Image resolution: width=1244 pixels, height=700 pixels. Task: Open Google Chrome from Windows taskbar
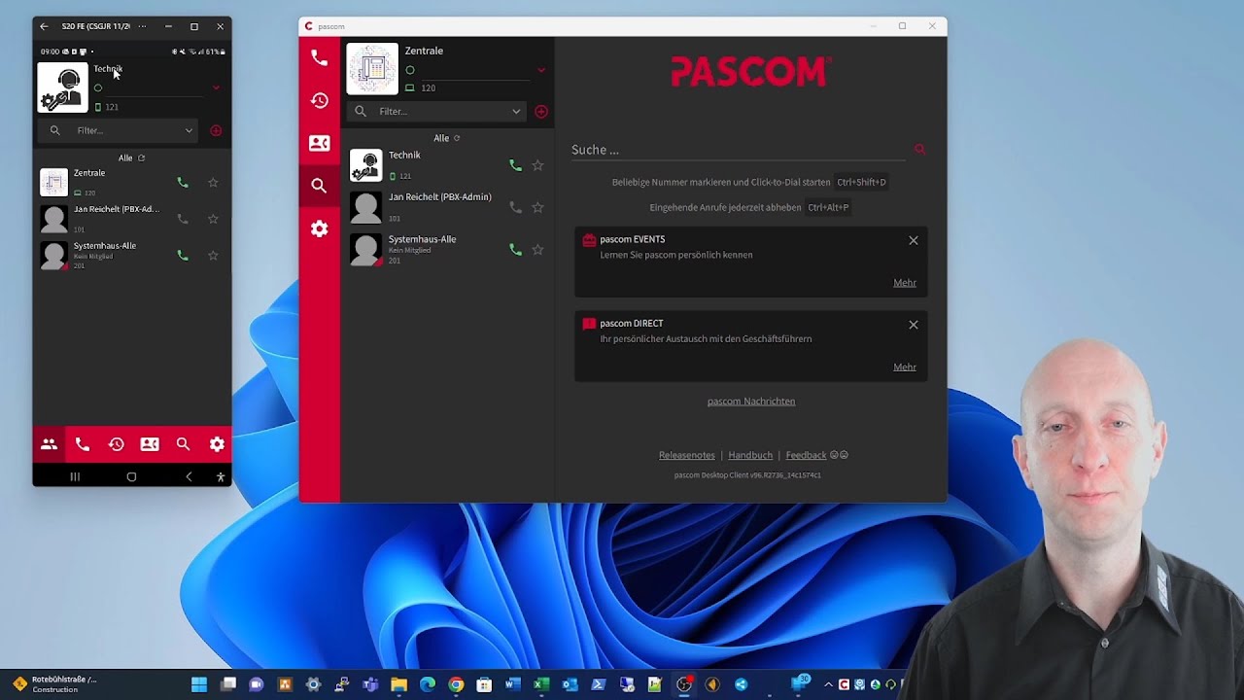(x=456, y=684)
